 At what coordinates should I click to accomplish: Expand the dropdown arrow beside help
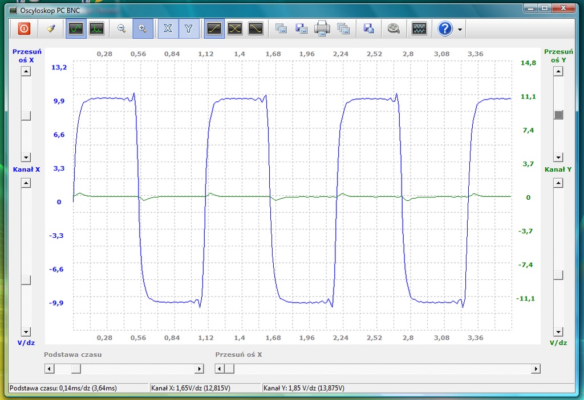[460, 29]
